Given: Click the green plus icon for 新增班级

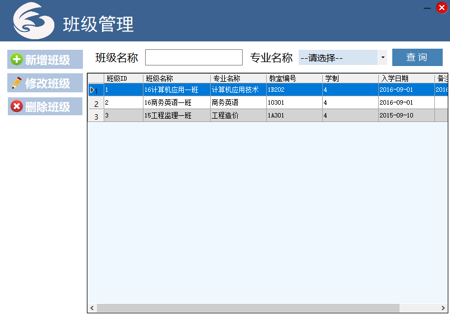Looking at the screenshot, I should tap(16, 60).
